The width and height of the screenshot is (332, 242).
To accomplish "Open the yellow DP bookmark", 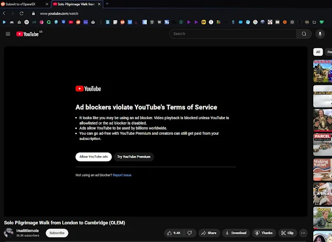I will point(203,22).
